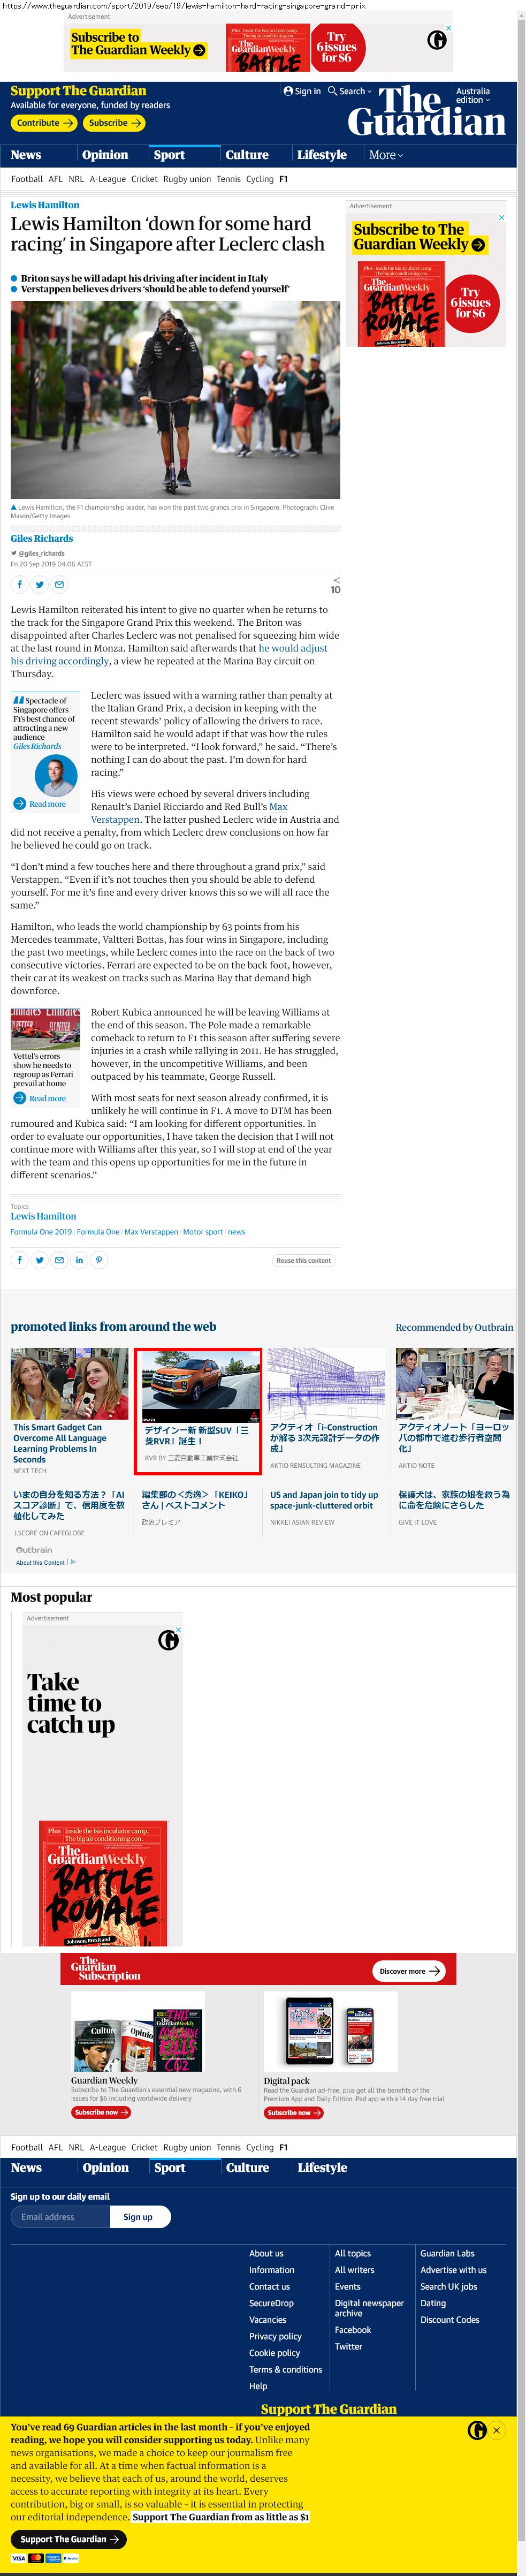Viewport: 526px width, 2576px height.
Task: Share article by email above article text
Action: click(x=59, y=584)
